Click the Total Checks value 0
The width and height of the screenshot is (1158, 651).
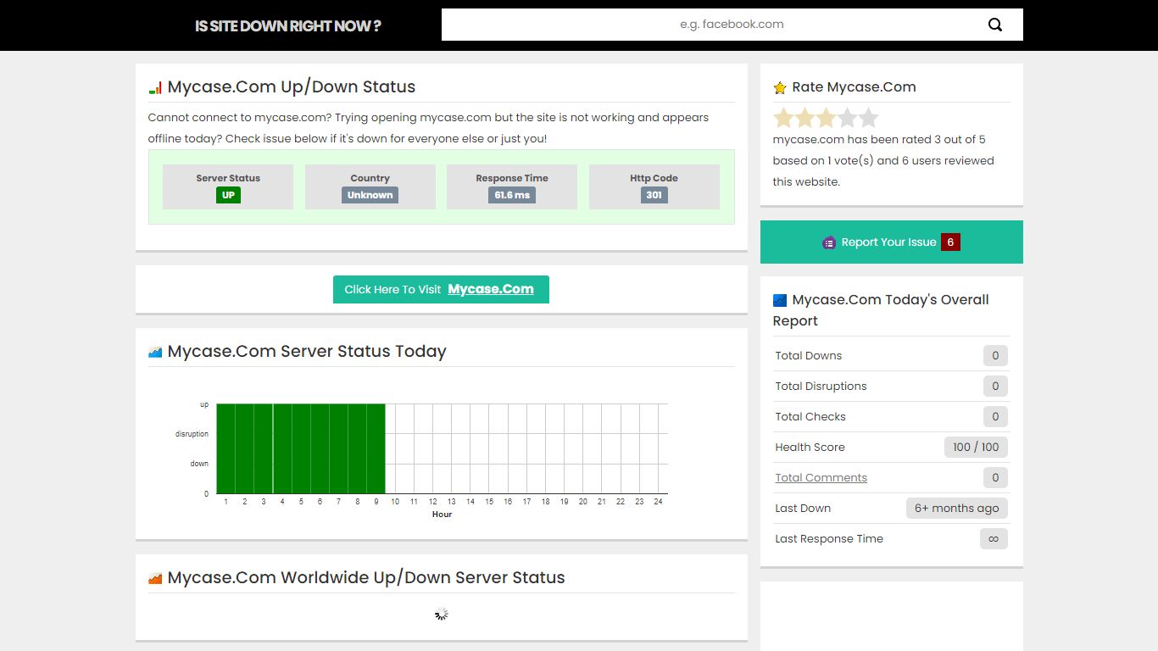pyautogui.click(x=995, y=417)
